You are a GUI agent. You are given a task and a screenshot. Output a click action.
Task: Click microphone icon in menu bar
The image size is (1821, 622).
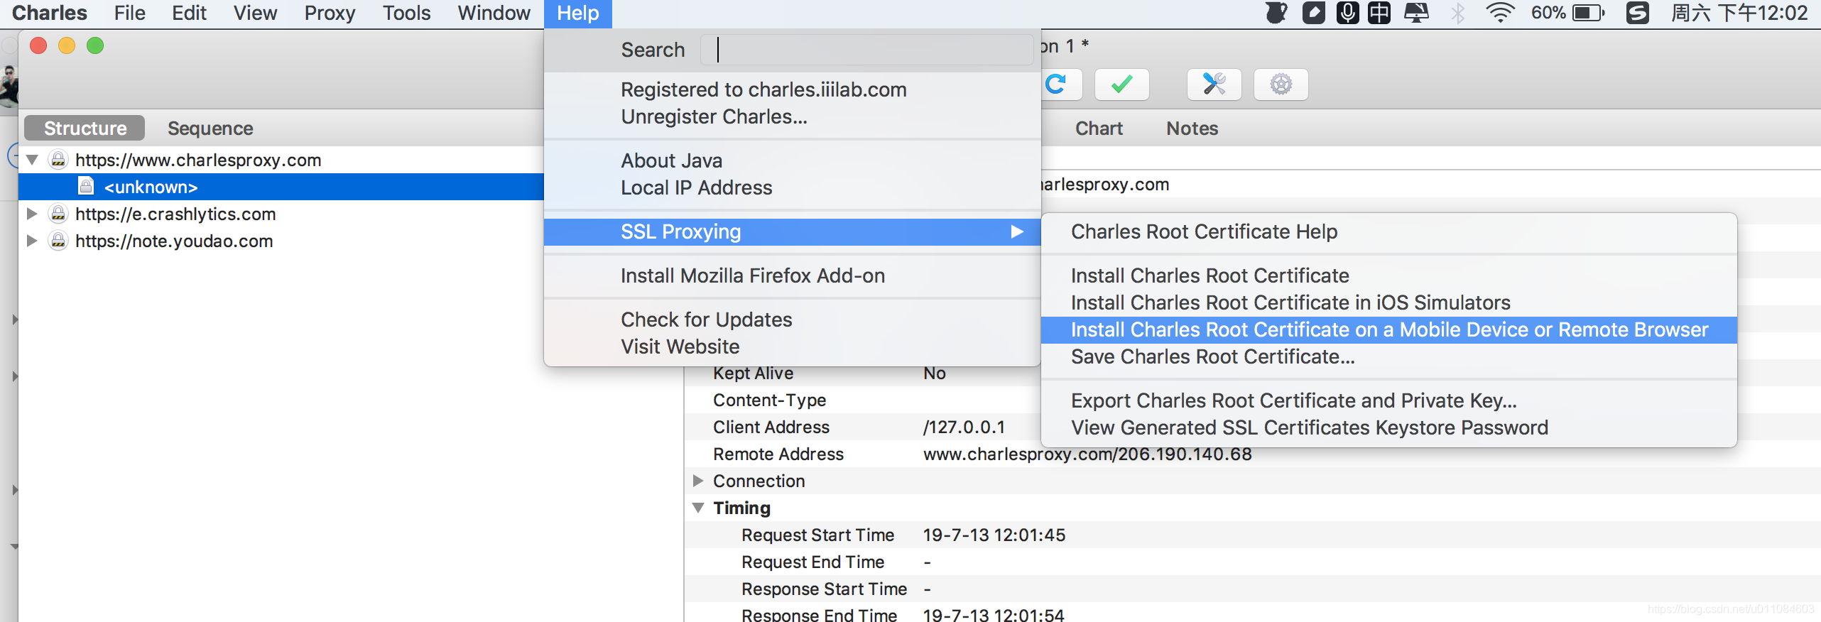tap(1347, 13)
